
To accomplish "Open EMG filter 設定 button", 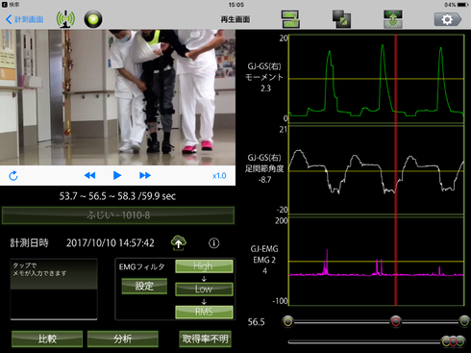I will coord(144,286).
